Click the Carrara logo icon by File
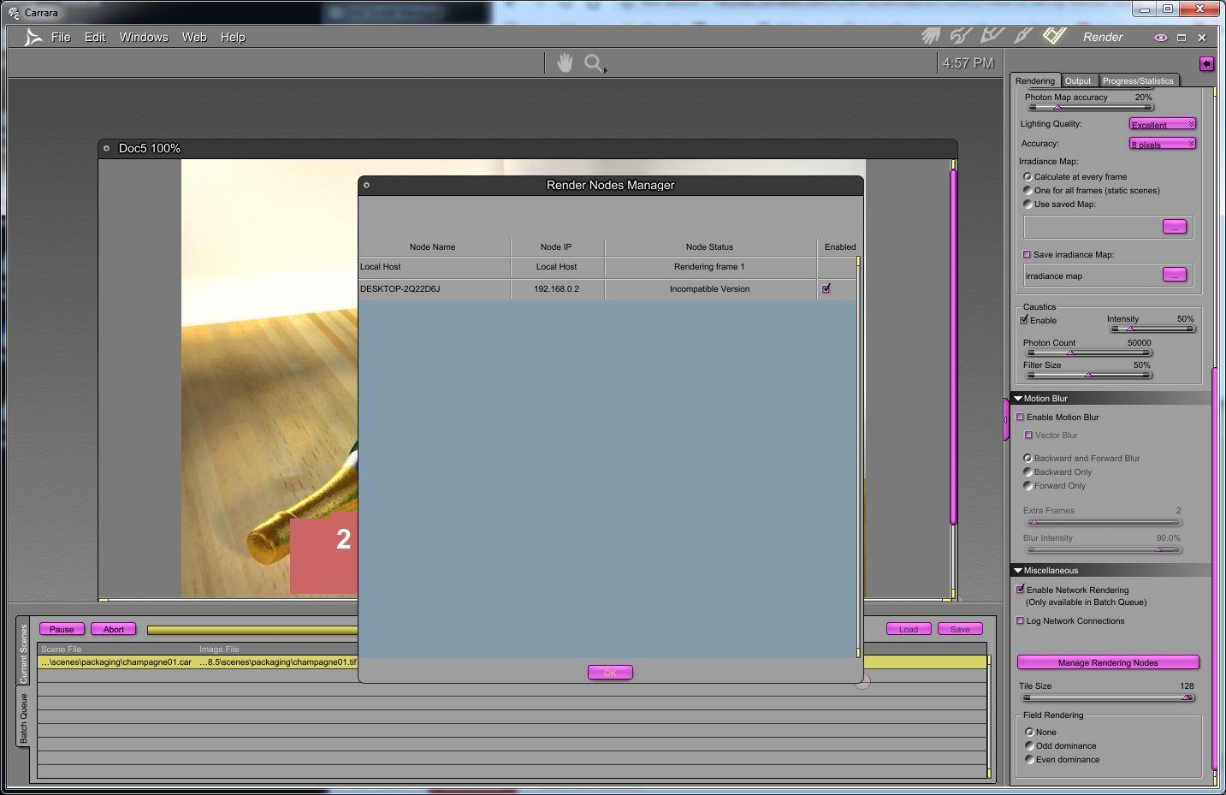Viewport: 1226px width, 795px height. tap(33, 37)
